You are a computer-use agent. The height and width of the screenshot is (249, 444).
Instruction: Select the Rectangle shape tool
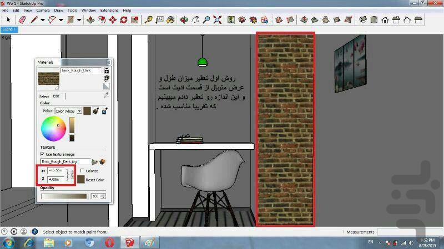click(70, 20)
